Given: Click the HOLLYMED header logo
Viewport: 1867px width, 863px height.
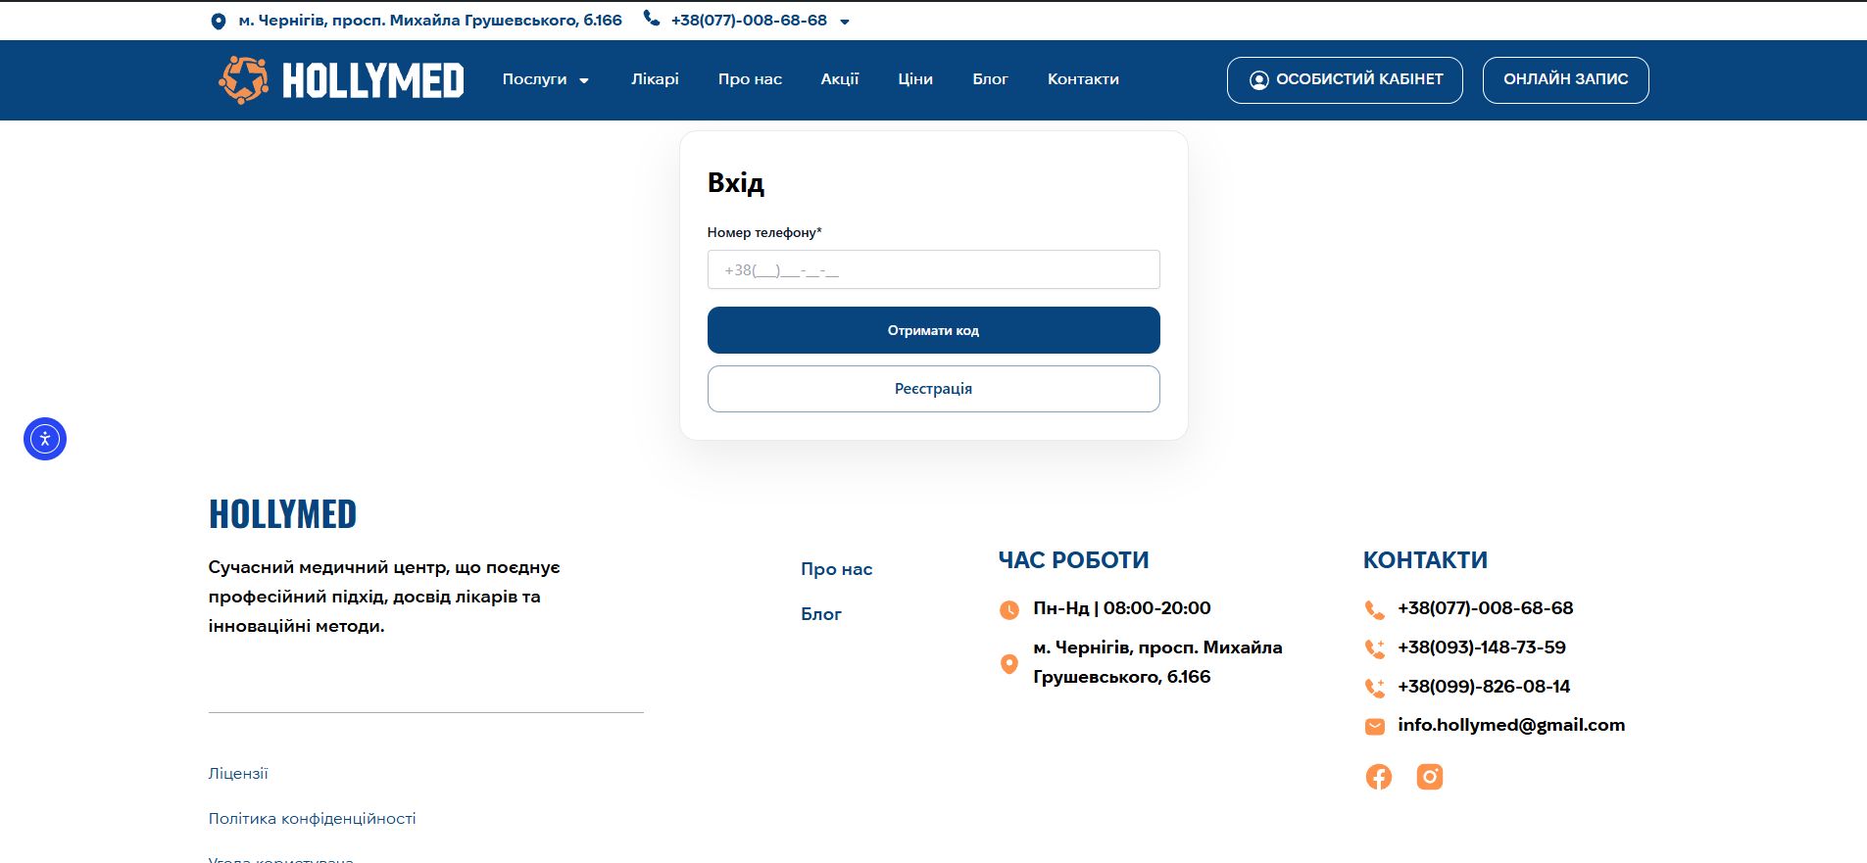Looking at the screenshot, I should tap(341, 80).
